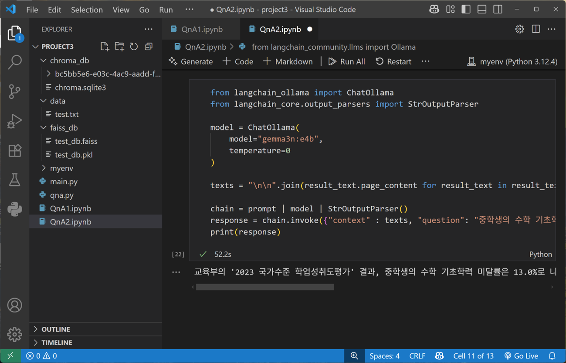The height and width of the screenshot is (363, 566).
Task: Collapse all folders in Explorer
Action: (x=149, y=47)
